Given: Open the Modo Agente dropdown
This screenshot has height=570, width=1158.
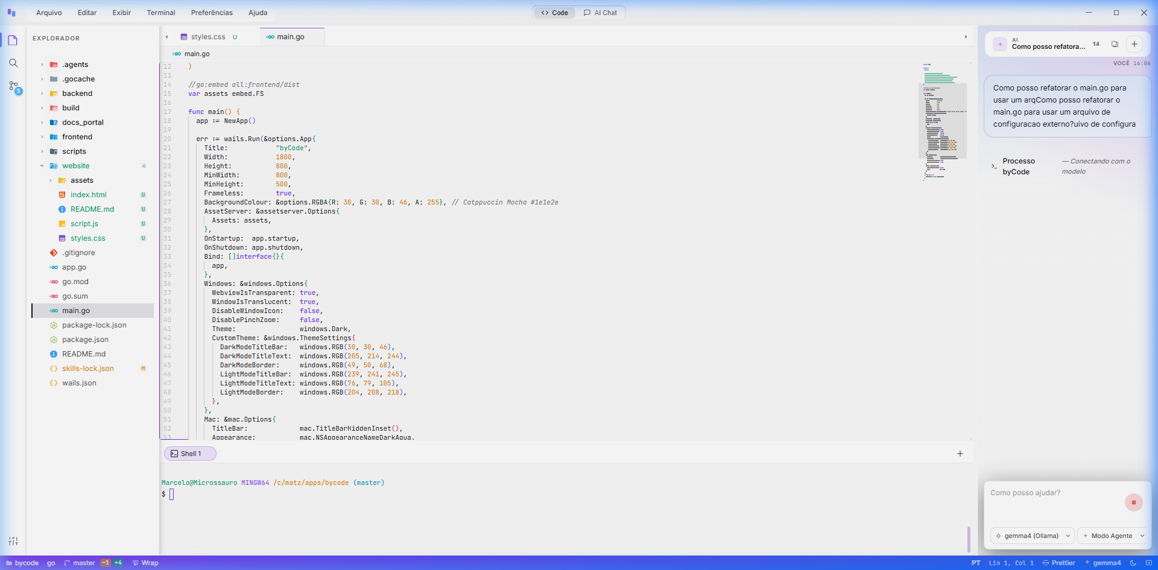Looking at the screenshot, I should tap(1113, 536).
